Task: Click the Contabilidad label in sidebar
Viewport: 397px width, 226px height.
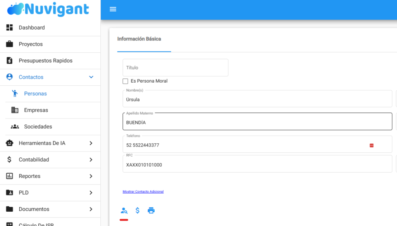Action: point(34,159)
